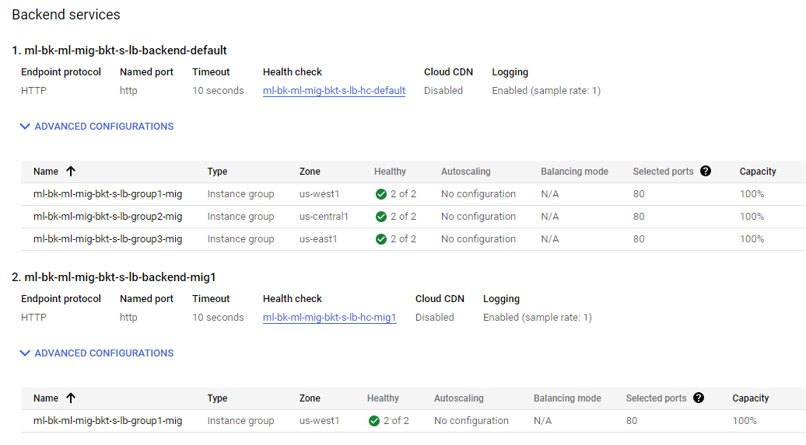Select ml-bk-ml-mig-bkt-s-lb-group2-mig instance group row
Screen dimensions: 806x445
tap(107, 217)
